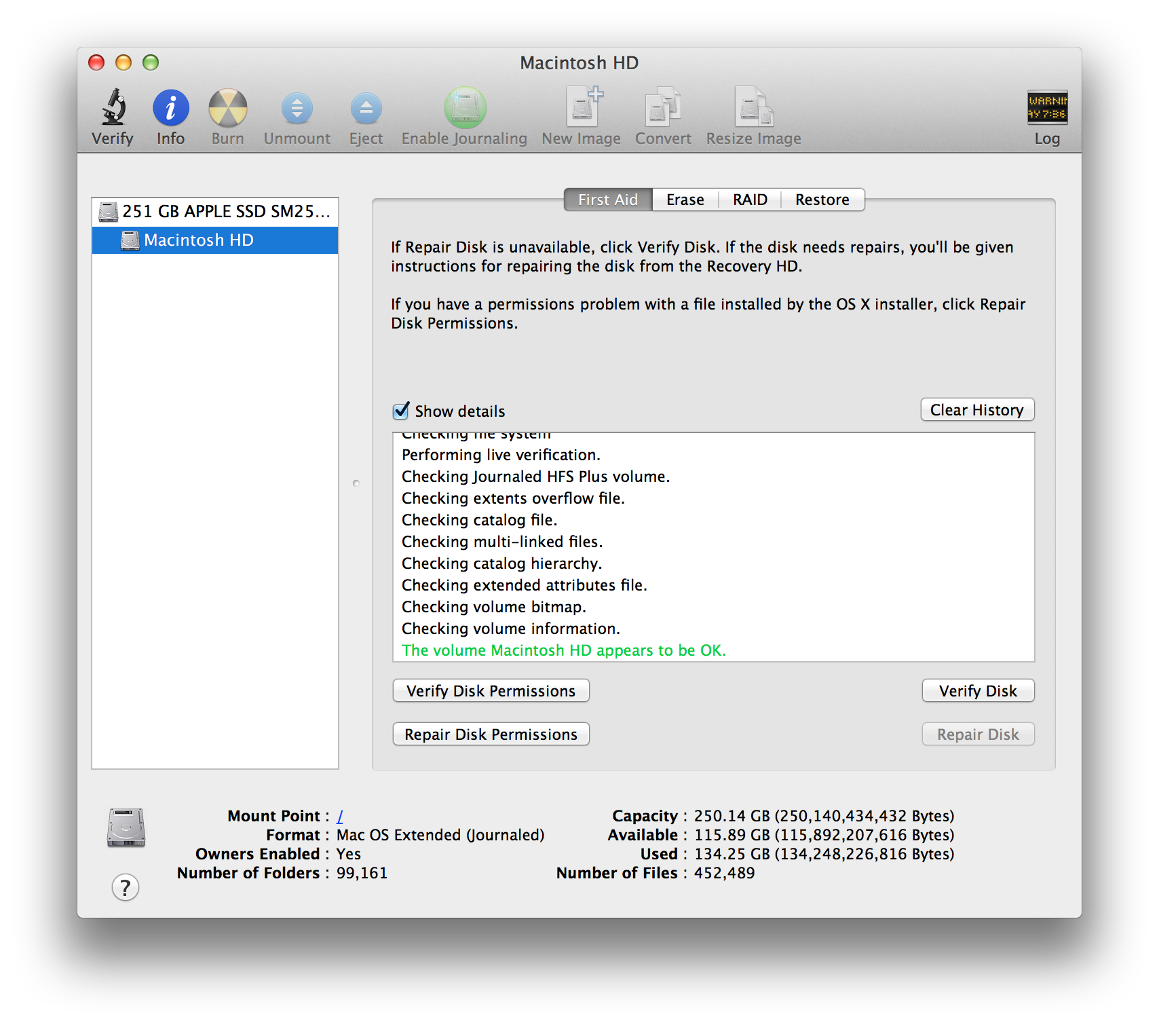Select the Macintosh HD volume
This screenshot has width=1159, height=1025.
(x=215, y=240)
